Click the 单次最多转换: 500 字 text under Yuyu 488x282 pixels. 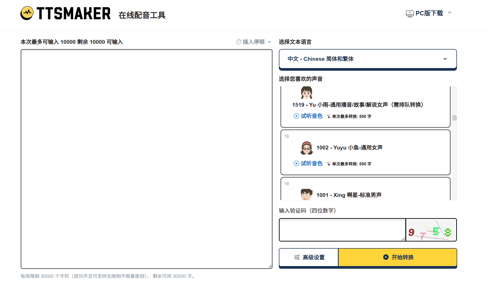pyautogui.click(x=352, y=164)
